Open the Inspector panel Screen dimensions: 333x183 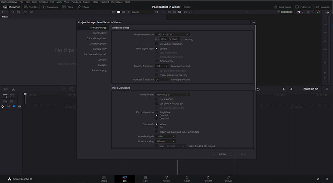(x=323, y=7)
